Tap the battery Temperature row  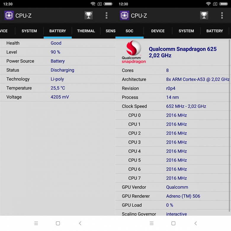[58, 88]
